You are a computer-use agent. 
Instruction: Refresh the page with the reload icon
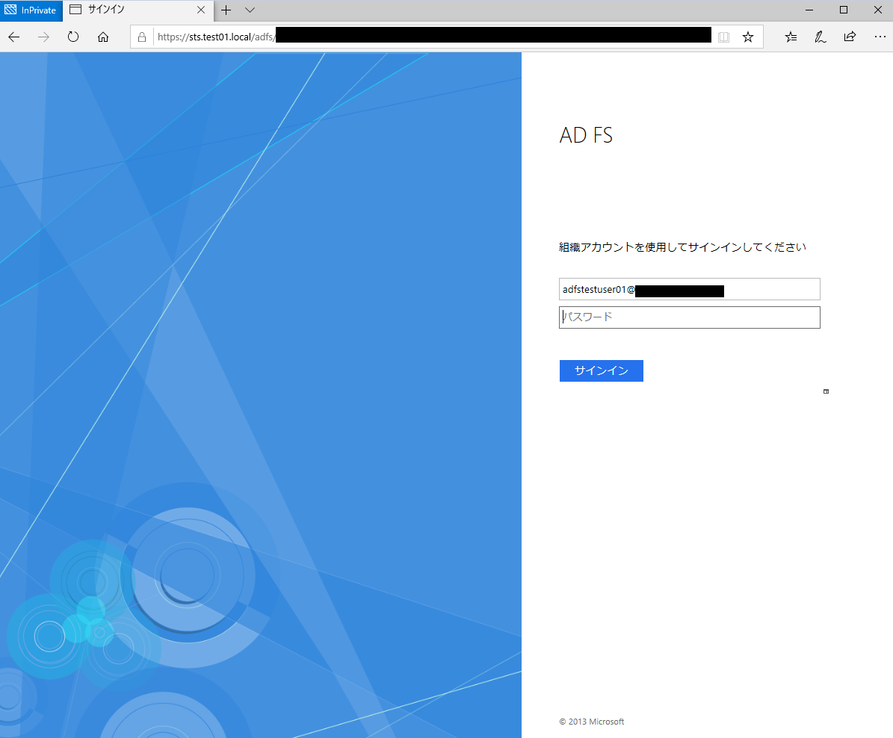pos(73,37)
